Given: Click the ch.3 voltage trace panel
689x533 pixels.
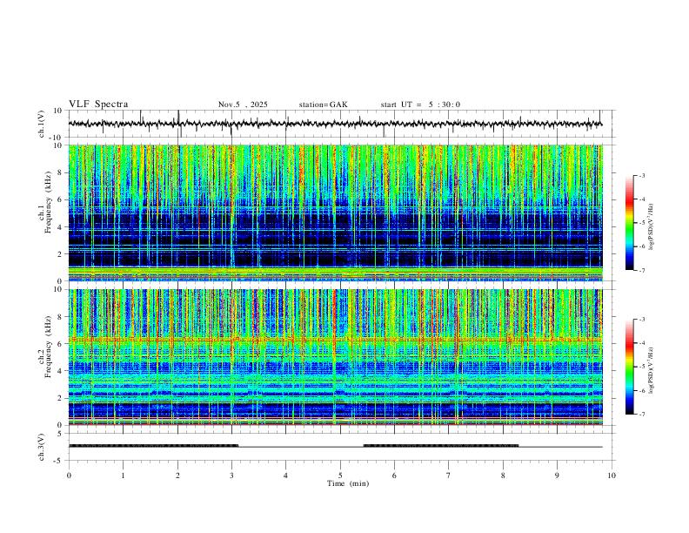Looking at the screenshot, I should pos(342,447).
